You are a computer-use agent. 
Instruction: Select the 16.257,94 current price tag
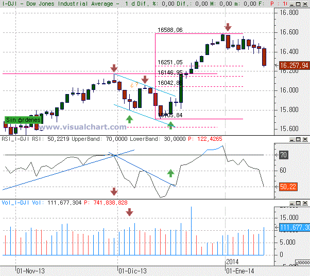294,65
